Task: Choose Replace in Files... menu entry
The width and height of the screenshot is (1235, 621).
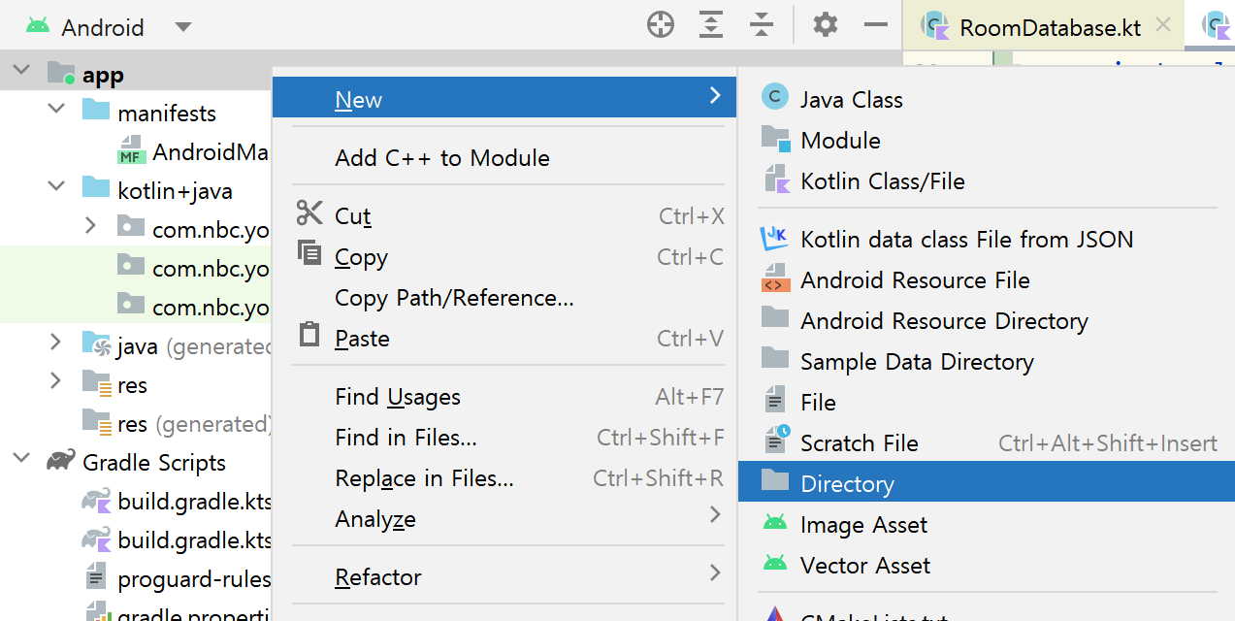Action: click(504, 477)
